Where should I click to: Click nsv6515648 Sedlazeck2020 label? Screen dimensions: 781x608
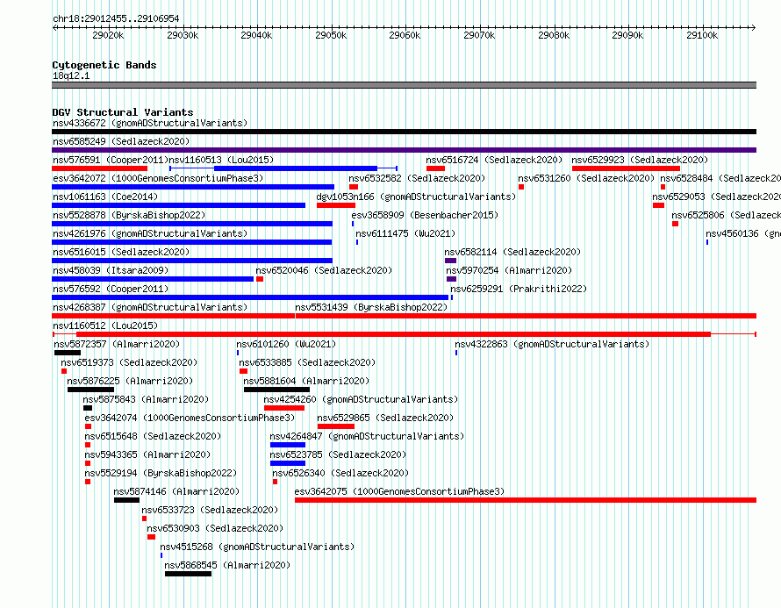153,436
